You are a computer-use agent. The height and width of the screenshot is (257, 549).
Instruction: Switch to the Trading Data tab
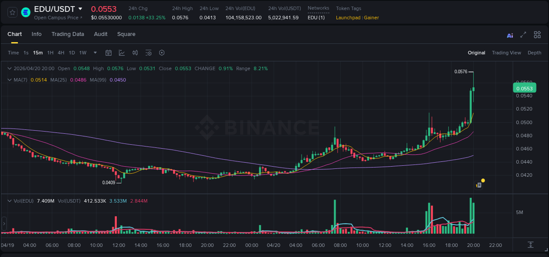click(x=68, y=34)
